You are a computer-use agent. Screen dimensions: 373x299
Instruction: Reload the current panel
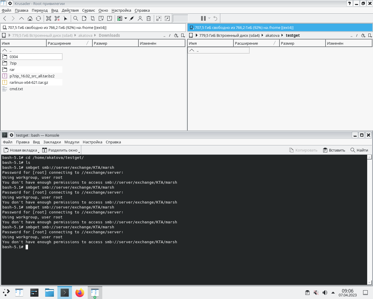tap(38, 18)
